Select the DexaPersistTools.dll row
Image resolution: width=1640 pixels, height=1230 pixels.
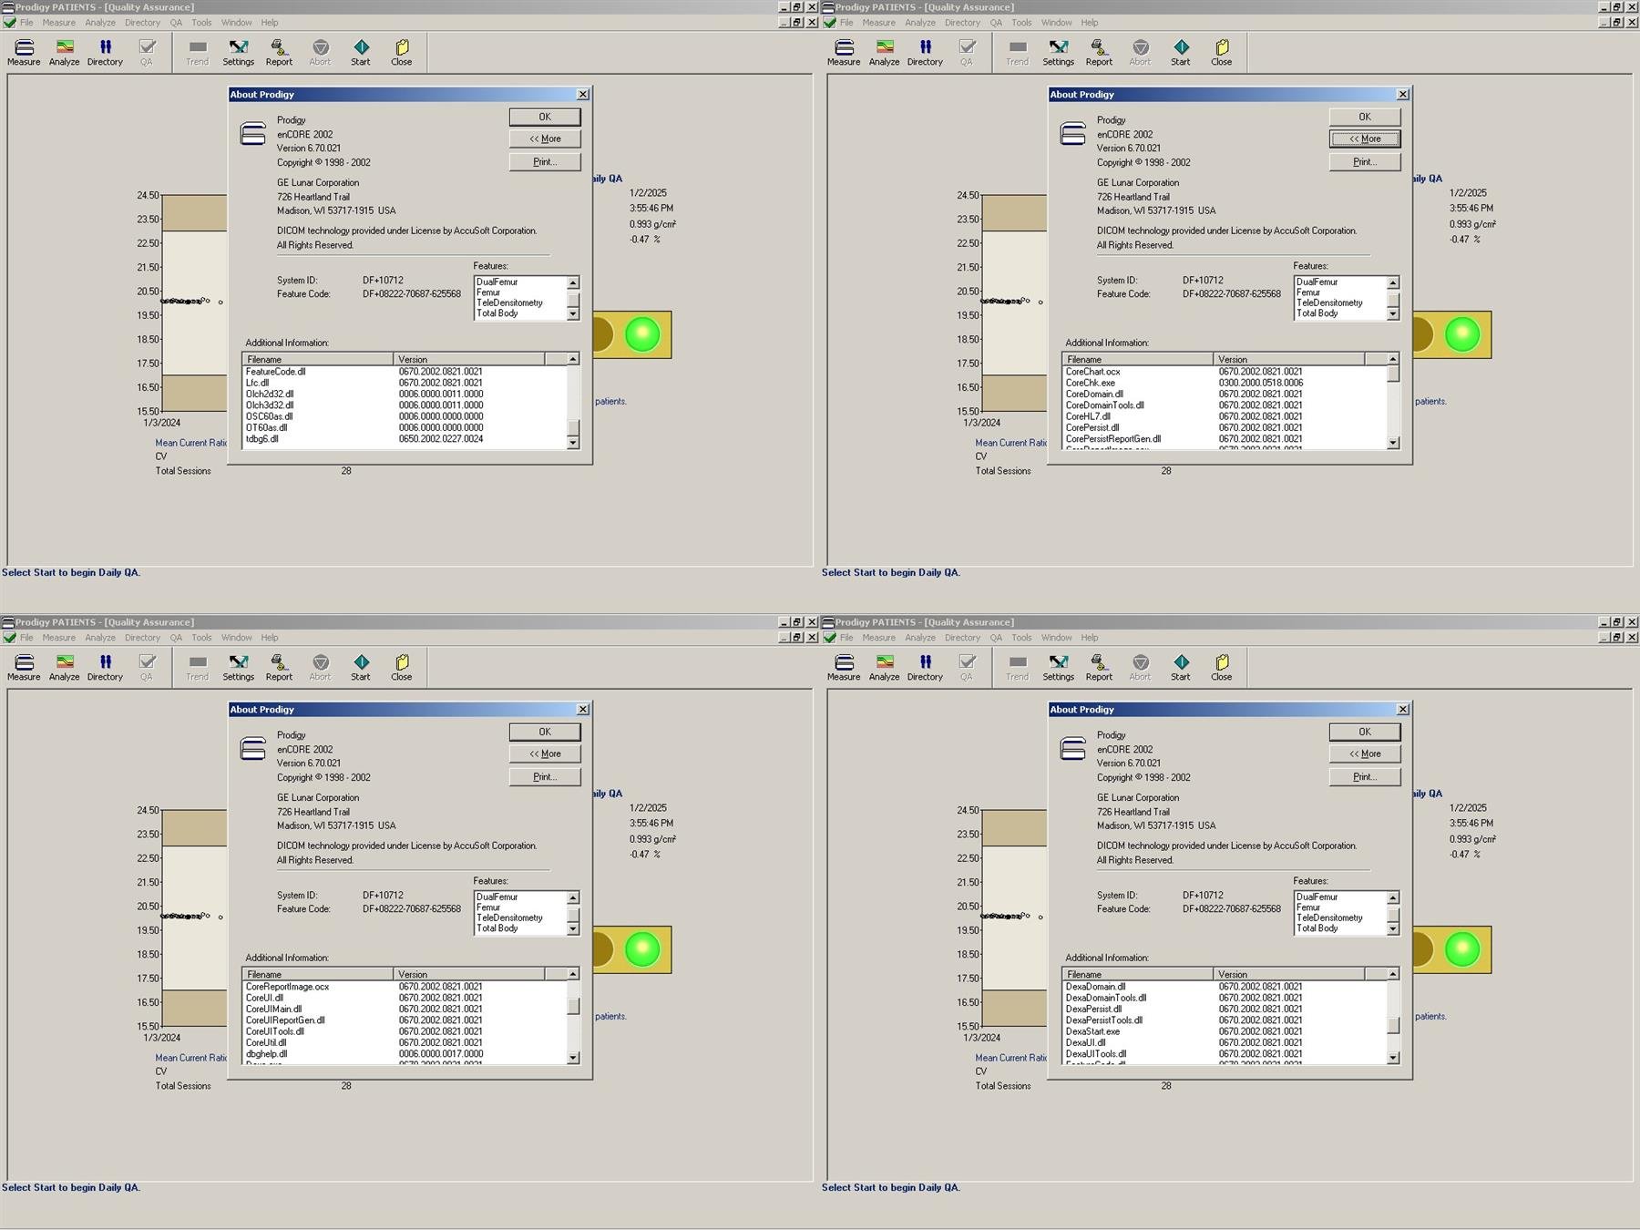[1225, 1020]
